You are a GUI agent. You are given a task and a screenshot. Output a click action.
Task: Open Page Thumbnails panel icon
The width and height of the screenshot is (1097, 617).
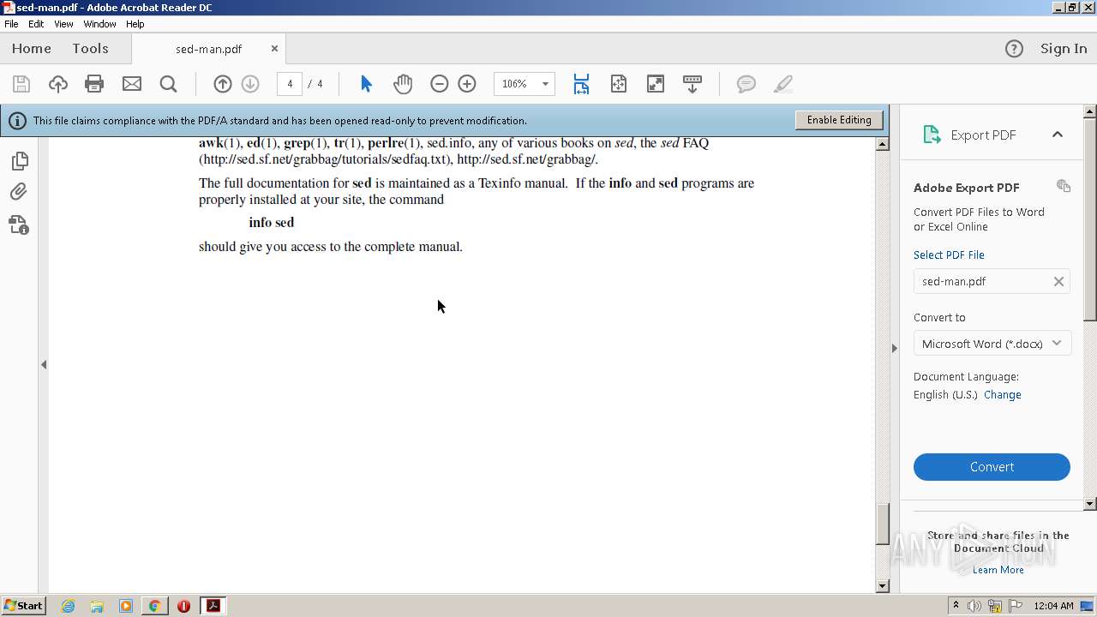19,161
